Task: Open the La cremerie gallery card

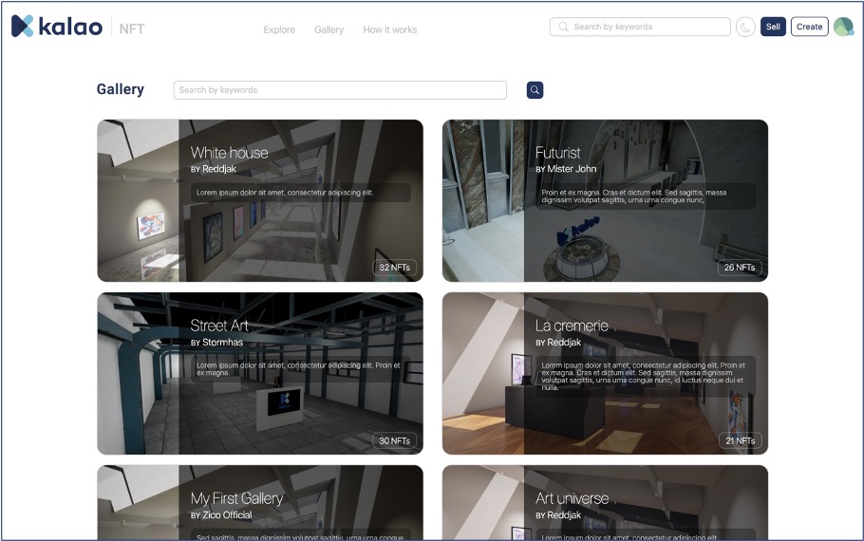Action: pos(605,373)
